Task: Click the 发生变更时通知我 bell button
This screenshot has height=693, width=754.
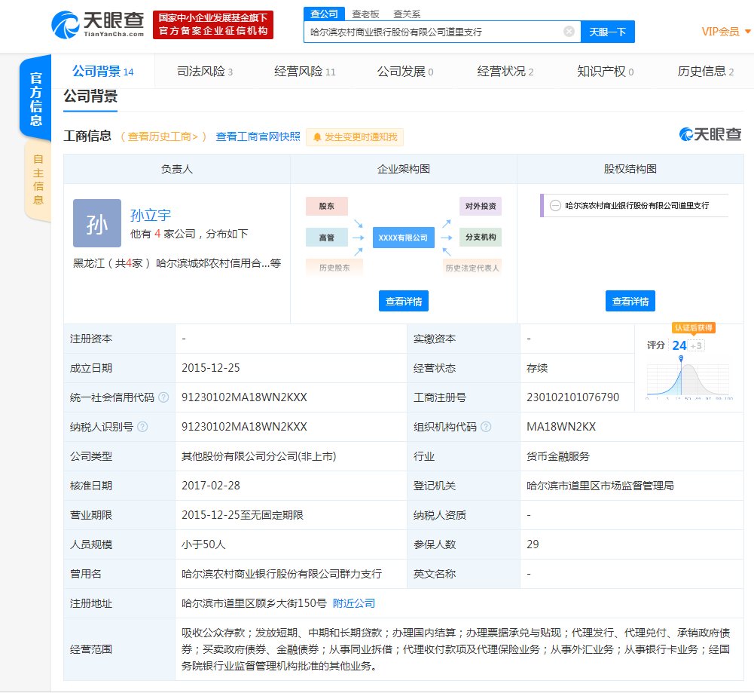Action: tap(355, 137)
